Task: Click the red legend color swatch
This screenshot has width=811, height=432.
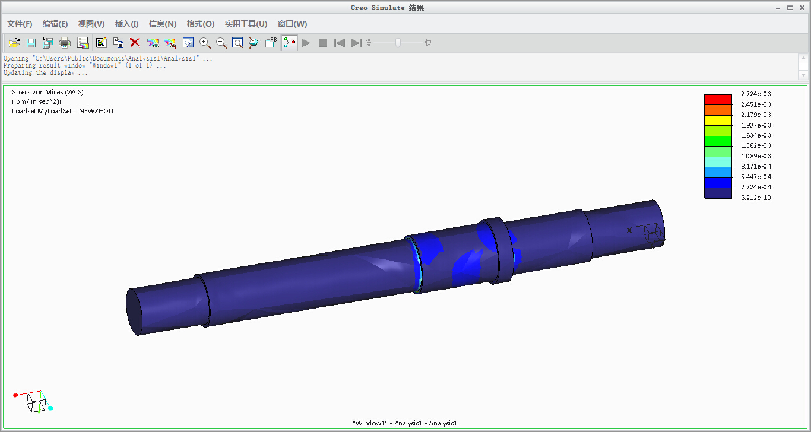Action: 718,99
